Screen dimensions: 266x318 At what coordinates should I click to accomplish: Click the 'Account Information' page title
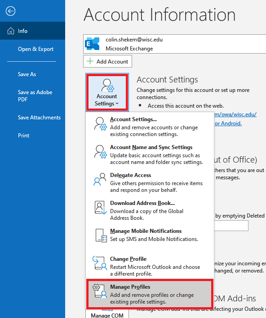coord(160,14)
